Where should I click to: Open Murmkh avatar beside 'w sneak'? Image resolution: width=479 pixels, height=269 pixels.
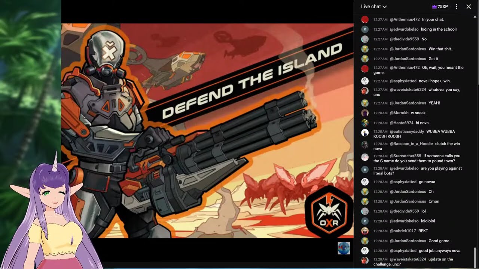(365, 113)
